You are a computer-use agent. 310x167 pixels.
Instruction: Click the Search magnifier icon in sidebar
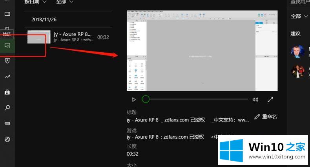7,108
